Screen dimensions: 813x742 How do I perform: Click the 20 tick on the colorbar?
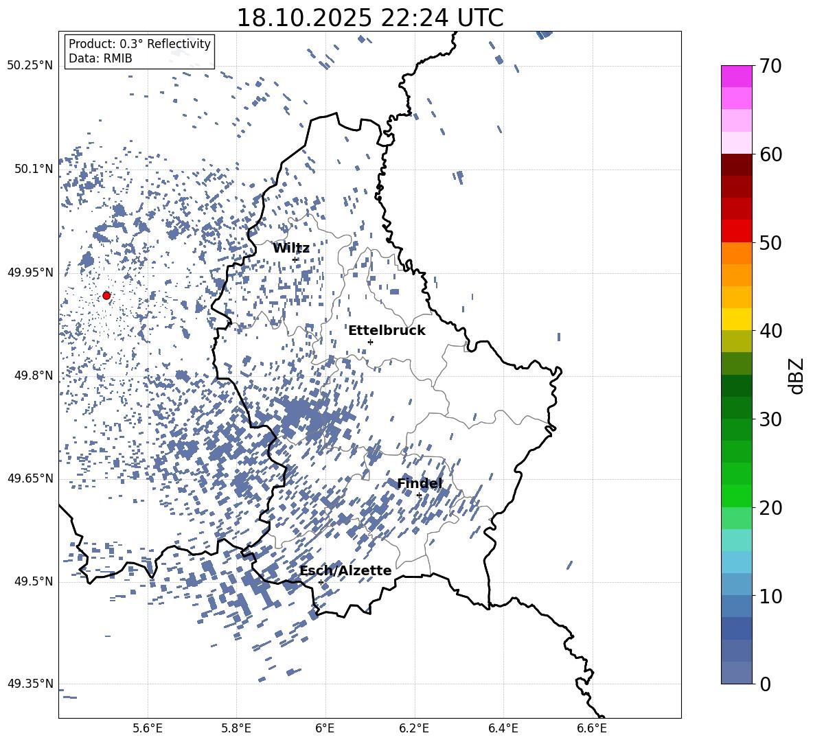click(x=770, y=508)
